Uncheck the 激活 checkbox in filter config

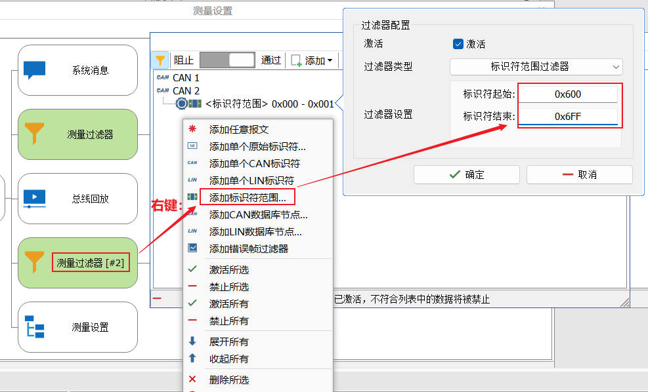(x=458, y=44)
